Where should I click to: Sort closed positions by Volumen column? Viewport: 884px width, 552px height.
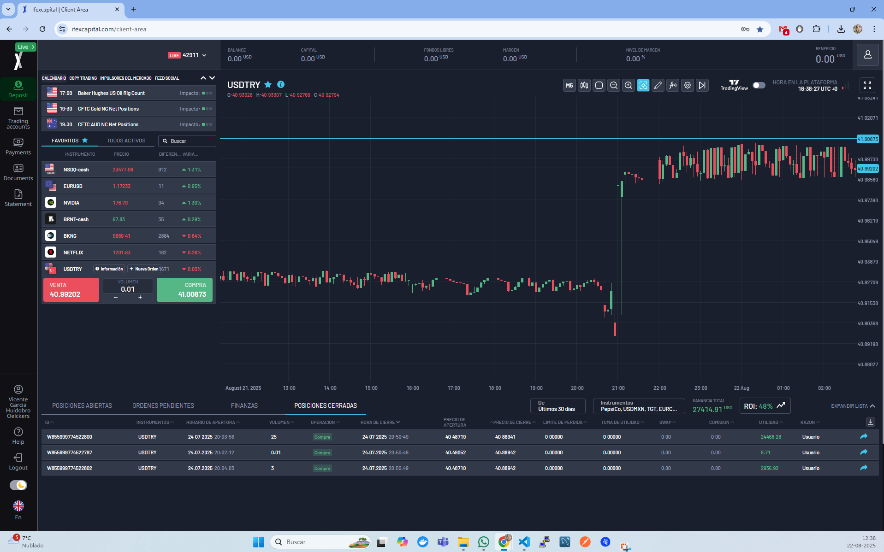tap(282, 422)
